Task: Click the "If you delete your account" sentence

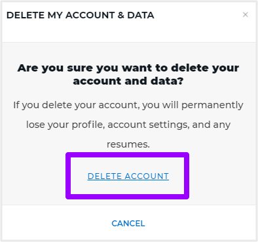Action: tap(128, 105)
